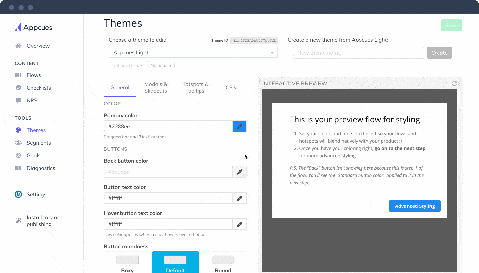The width and height of the screenshot is (479, 273).
Task: Click the Advanced Styling button in preview
Action: point(415,206)
